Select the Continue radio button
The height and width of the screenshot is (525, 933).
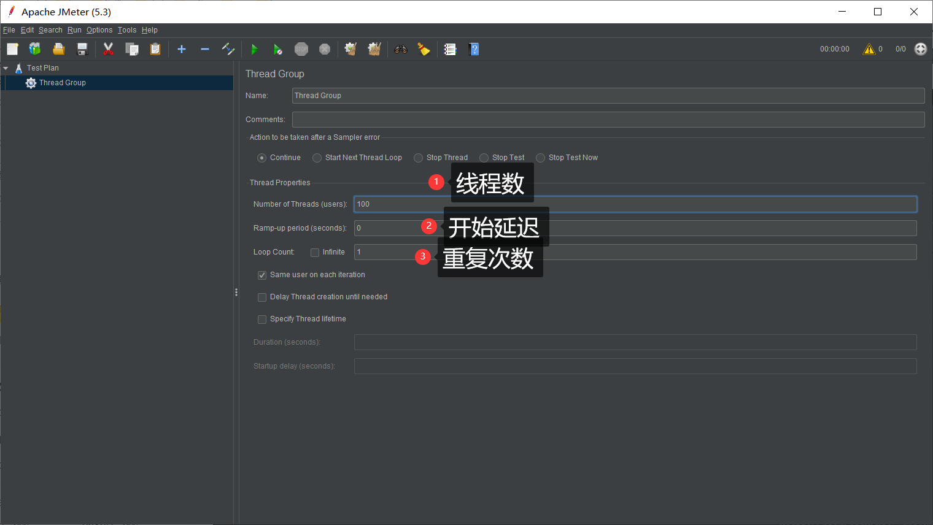coord(262,158)
